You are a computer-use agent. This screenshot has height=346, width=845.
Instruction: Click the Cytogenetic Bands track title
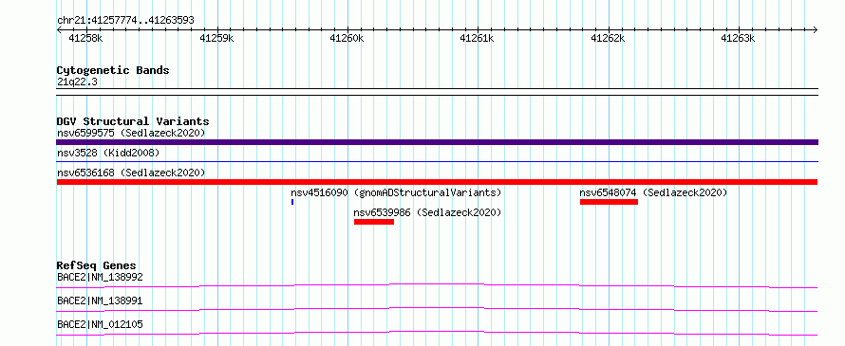113,70
